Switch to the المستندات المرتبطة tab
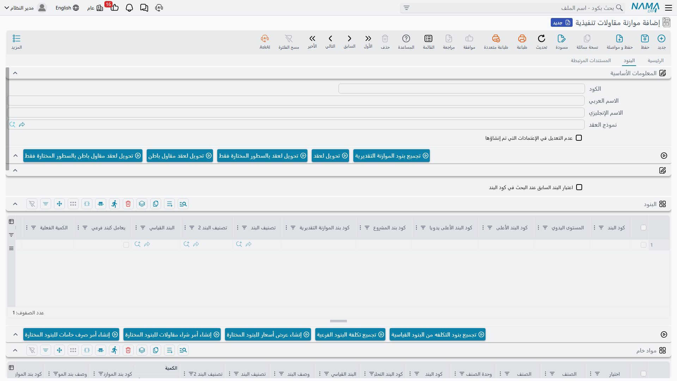Viewport: 677px width, 381px height. tap(591, 61)
